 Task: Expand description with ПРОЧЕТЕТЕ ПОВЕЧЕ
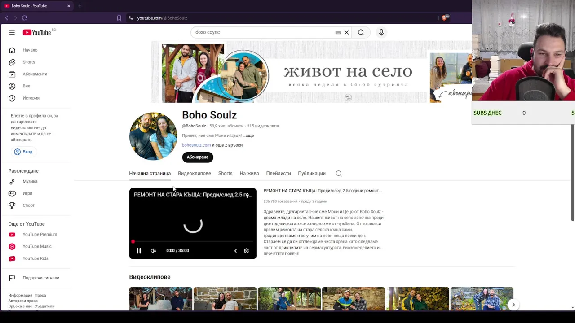tap(281, 254)
